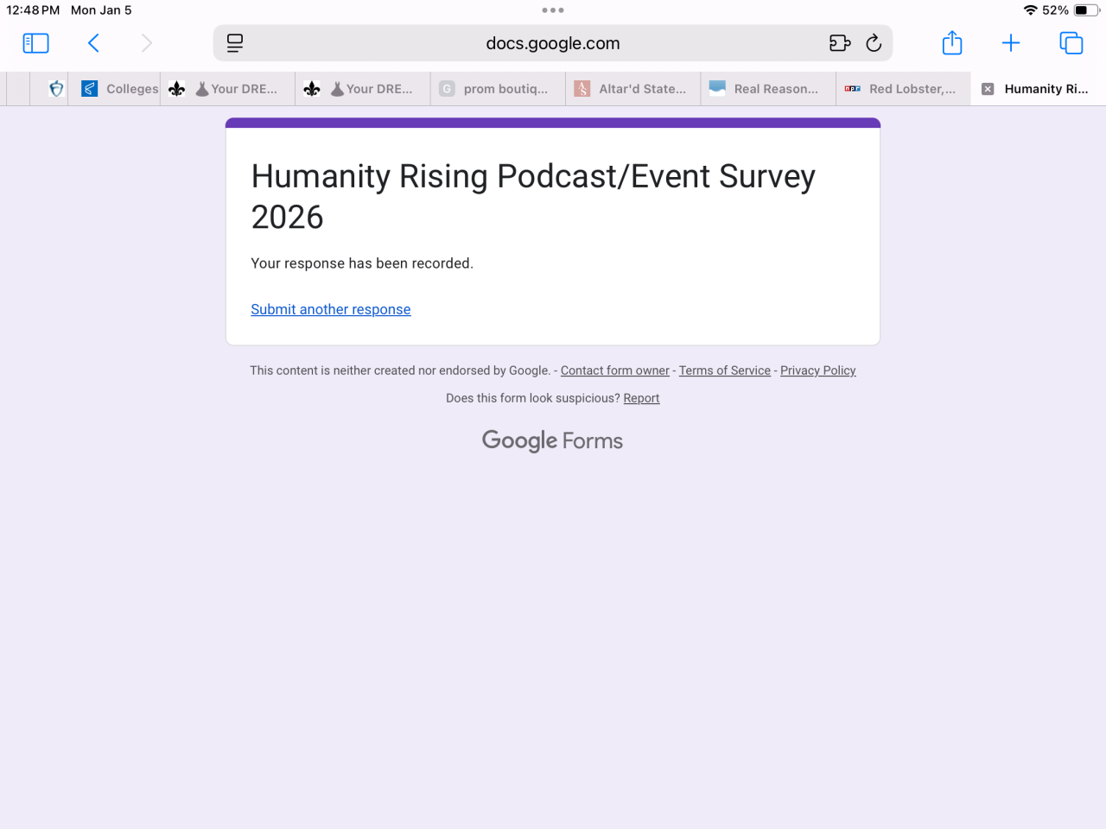Open the extensions icon in address bar
Viewport: 1106px width, 829px height.
pyautogui.click(x=839, y=43)
